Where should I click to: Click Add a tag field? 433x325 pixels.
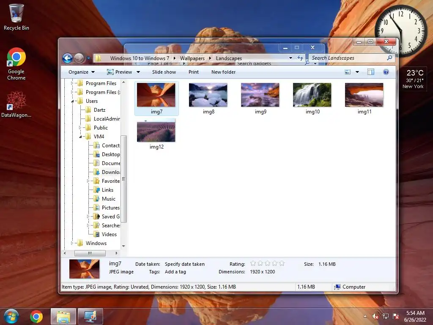click(x=175, y=272)
